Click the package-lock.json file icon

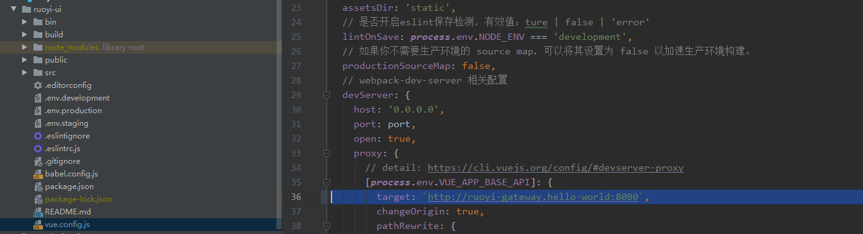[38, 199]
